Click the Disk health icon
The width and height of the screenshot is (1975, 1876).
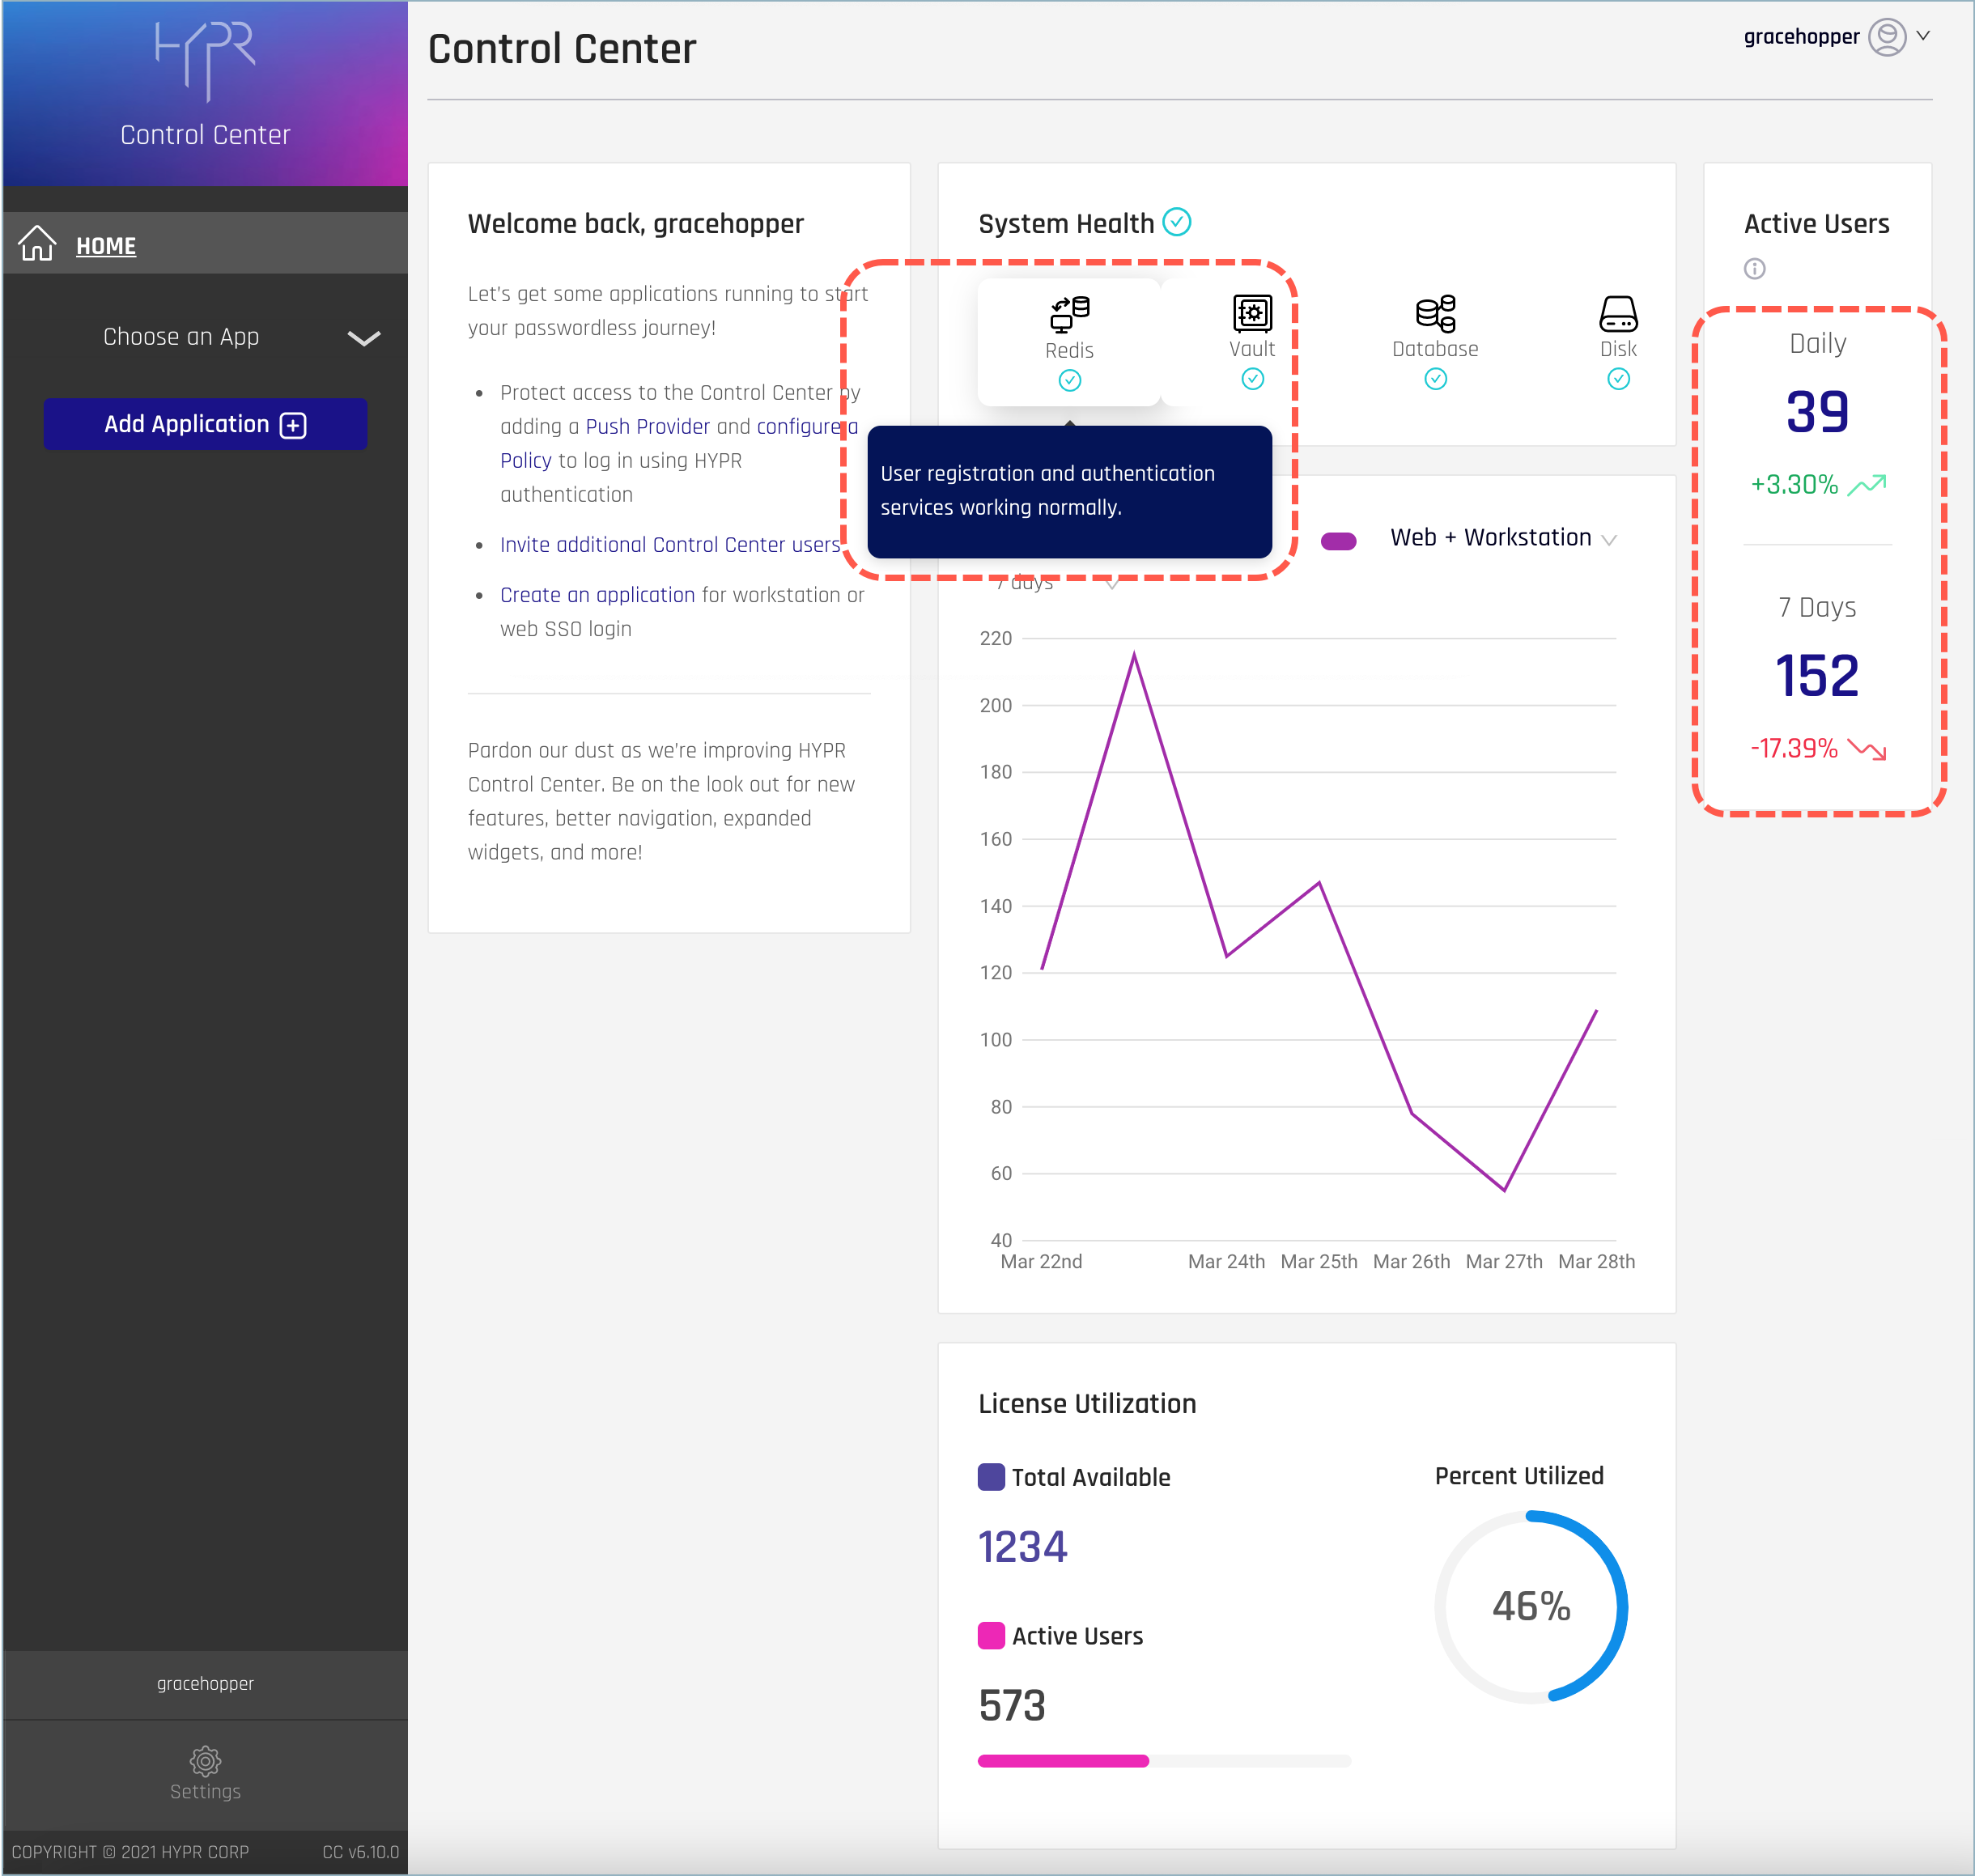pos(1617,313)
